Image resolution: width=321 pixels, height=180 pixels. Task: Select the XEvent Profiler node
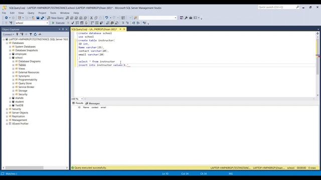(x=20, y=124)
